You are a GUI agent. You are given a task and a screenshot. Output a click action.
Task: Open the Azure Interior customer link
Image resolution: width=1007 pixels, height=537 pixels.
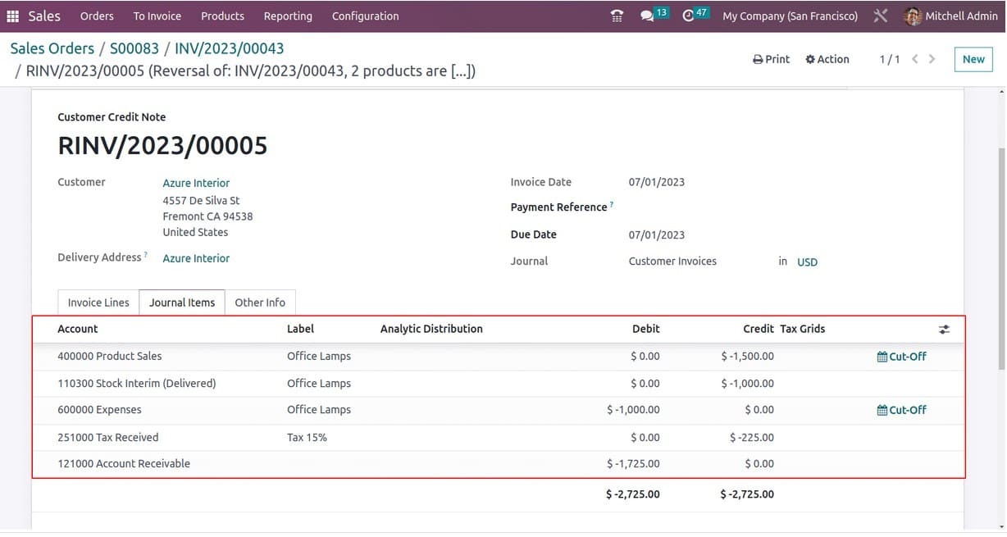[196, 183]
